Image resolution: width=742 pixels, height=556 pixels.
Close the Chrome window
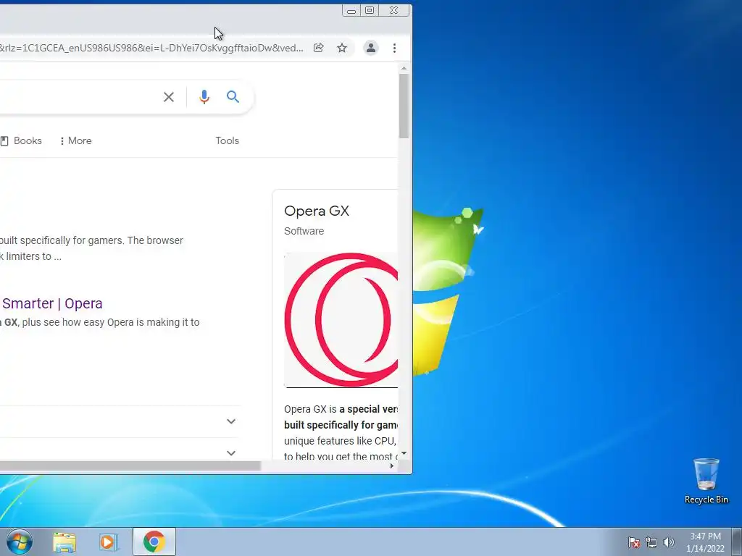(x=393, y=10)
